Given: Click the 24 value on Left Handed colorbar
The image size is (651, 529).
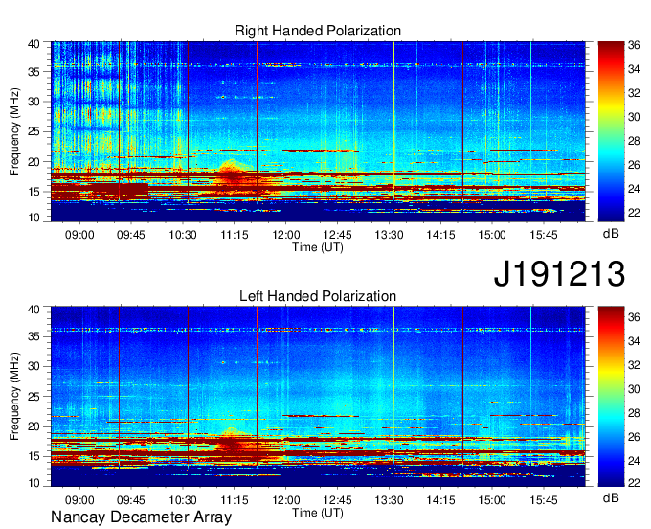Looking at the screenshot, I should pos(634,461).
